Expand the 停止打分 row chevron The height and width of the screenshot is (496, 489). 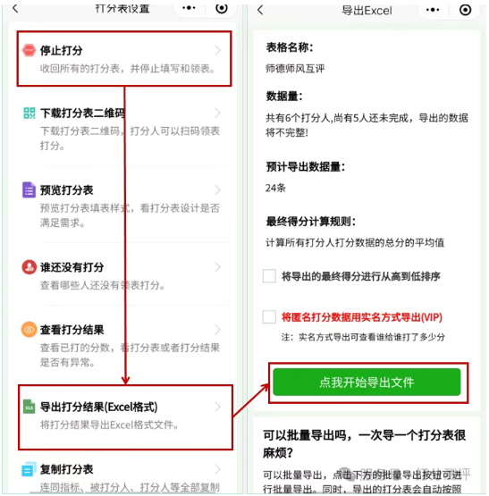217,50
